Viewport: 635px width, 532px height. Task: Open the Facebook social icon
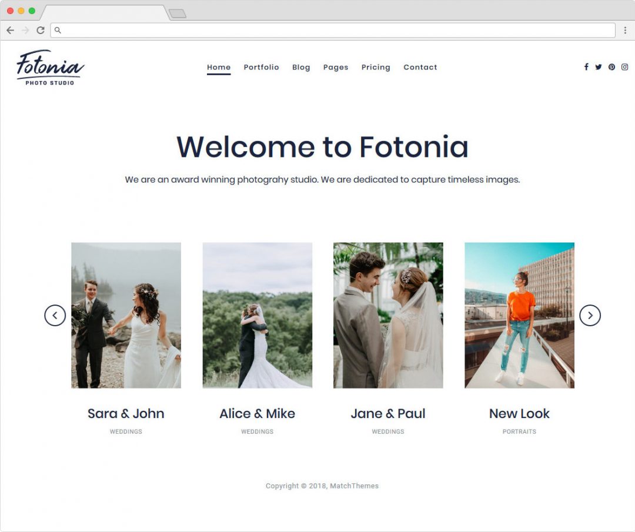pyautogui.click(x=586, y=67)
